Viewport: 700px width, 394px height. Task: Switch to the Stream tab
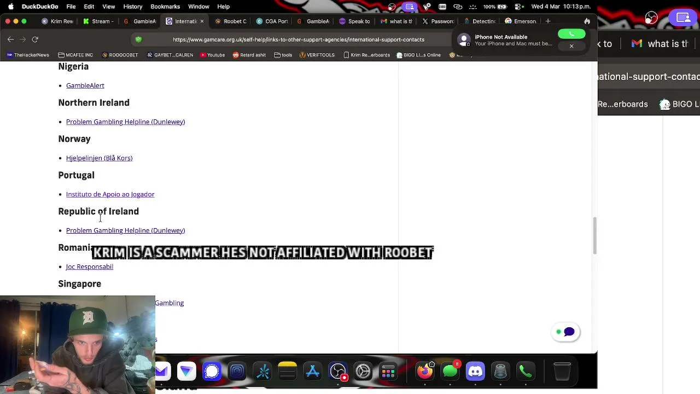(99, 21)
